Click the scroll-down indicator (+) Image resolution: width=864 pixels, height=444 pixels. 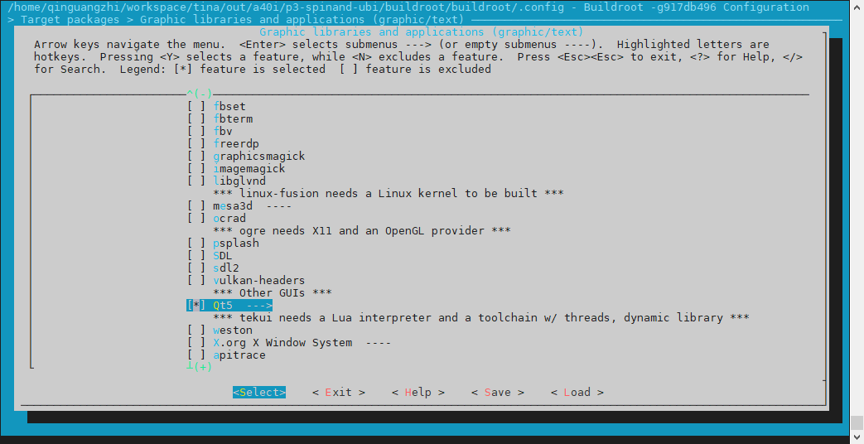pos(200,367)
